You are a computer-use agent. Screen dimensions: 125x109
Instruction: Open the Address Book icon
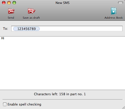click(x=113, y=11)
